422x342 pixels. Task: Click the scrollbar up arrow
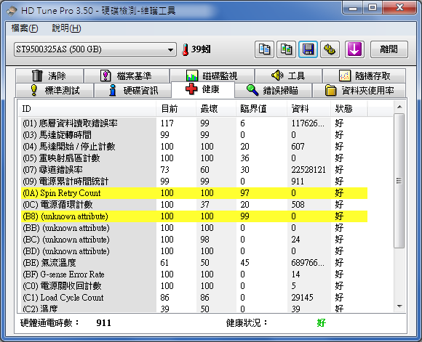point(399,107)
